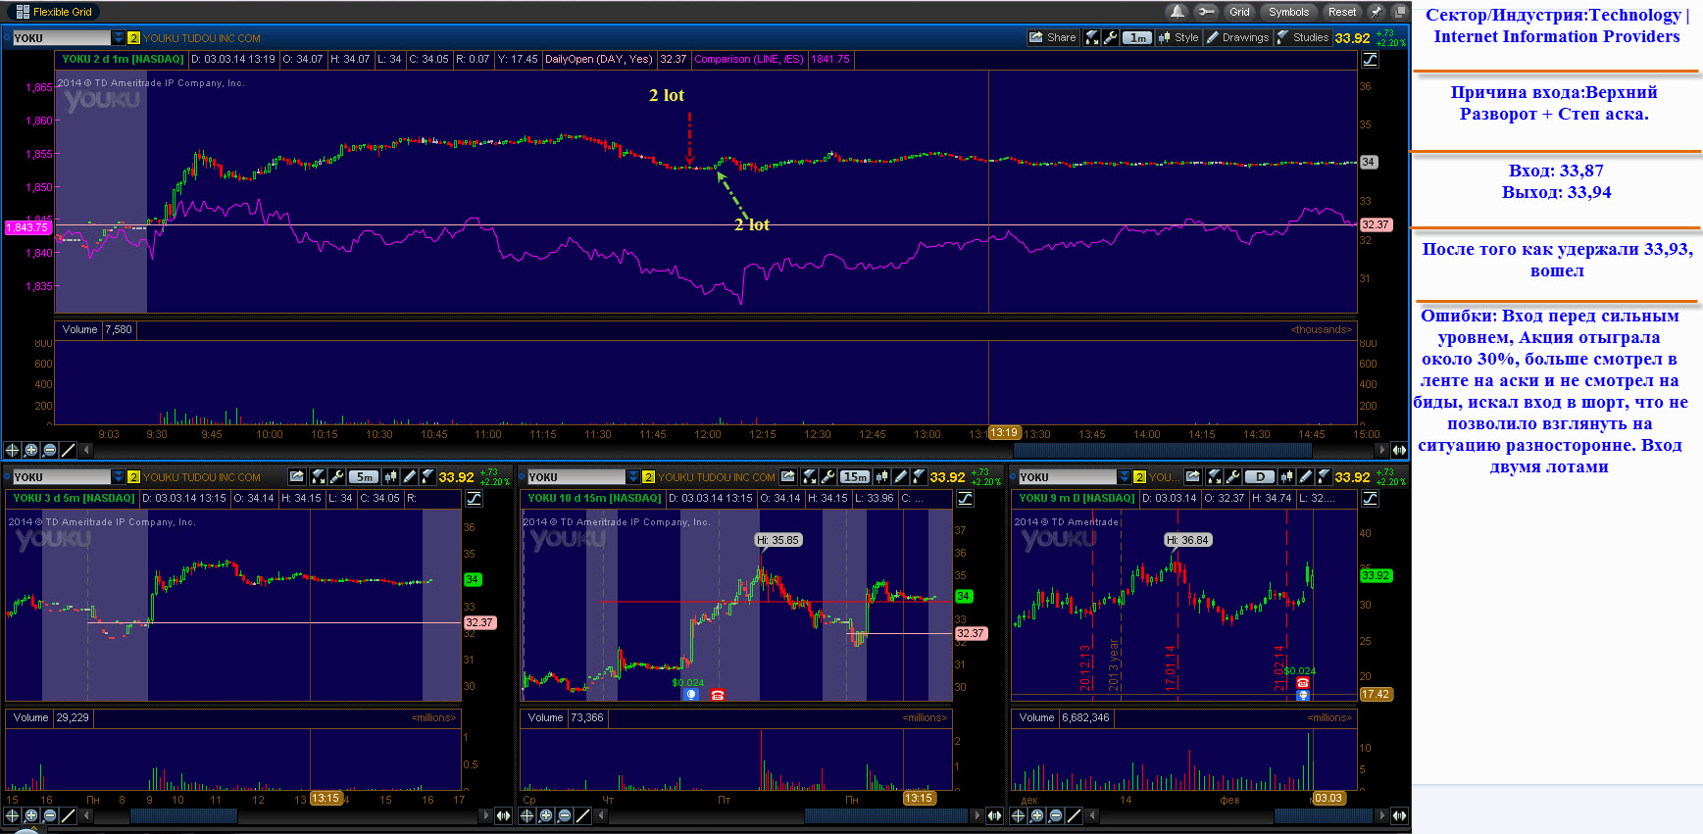Activate crosshair pan tool on daily chart
Image resolution: width=1703 pixels, height=834 pixels.
(x=1019, y=815)
